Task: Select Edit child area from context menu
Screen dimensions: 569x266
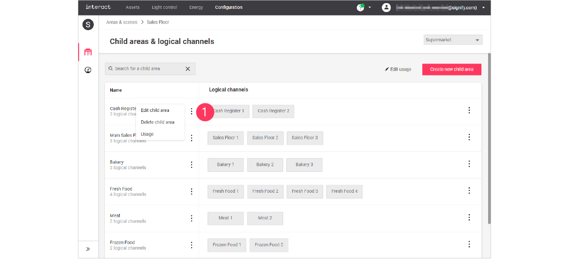Action: tap(155, 110)
